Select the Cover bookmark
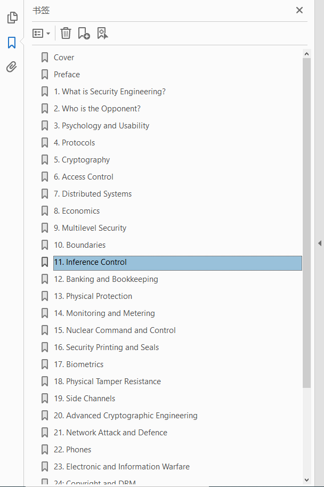The width and height of the screenshot is (324, 487). [x=64, y=57]
